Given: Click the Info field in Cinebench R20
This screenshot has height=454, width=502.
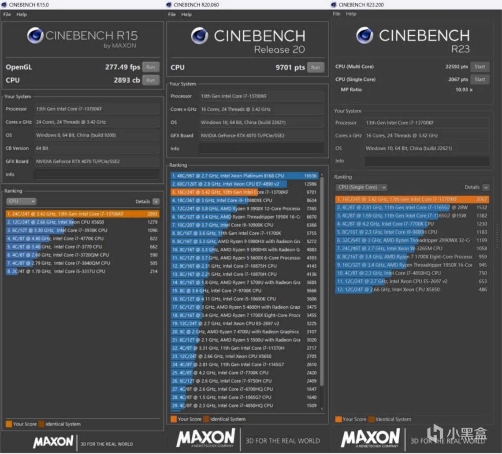Looking at the screenshot, I should (x=261, y=149).
